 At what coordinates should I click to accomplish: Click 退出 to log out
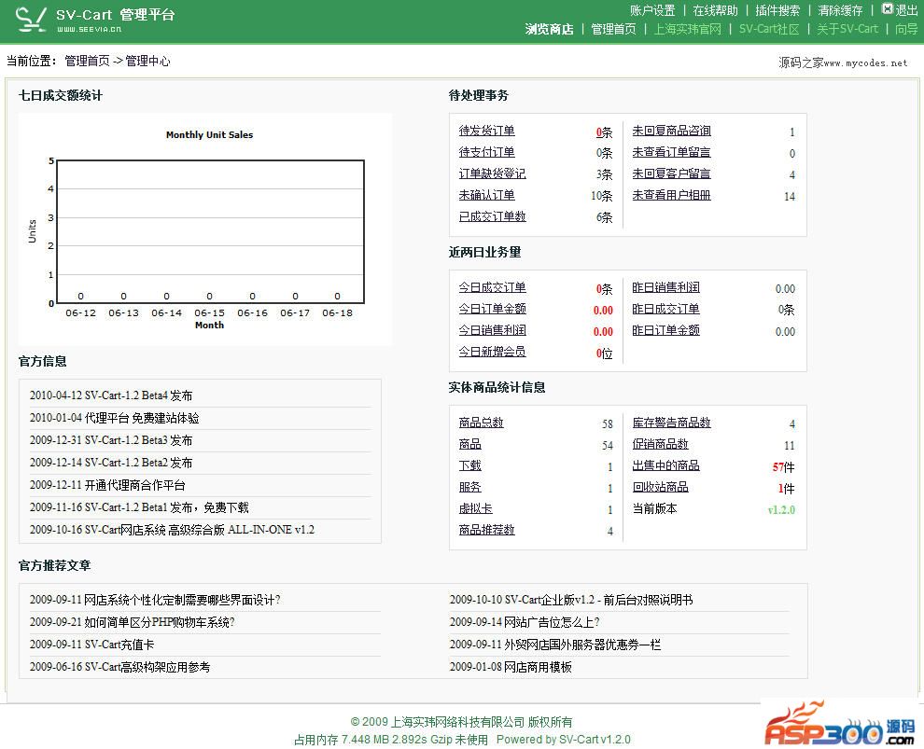[x=906, y=10]
